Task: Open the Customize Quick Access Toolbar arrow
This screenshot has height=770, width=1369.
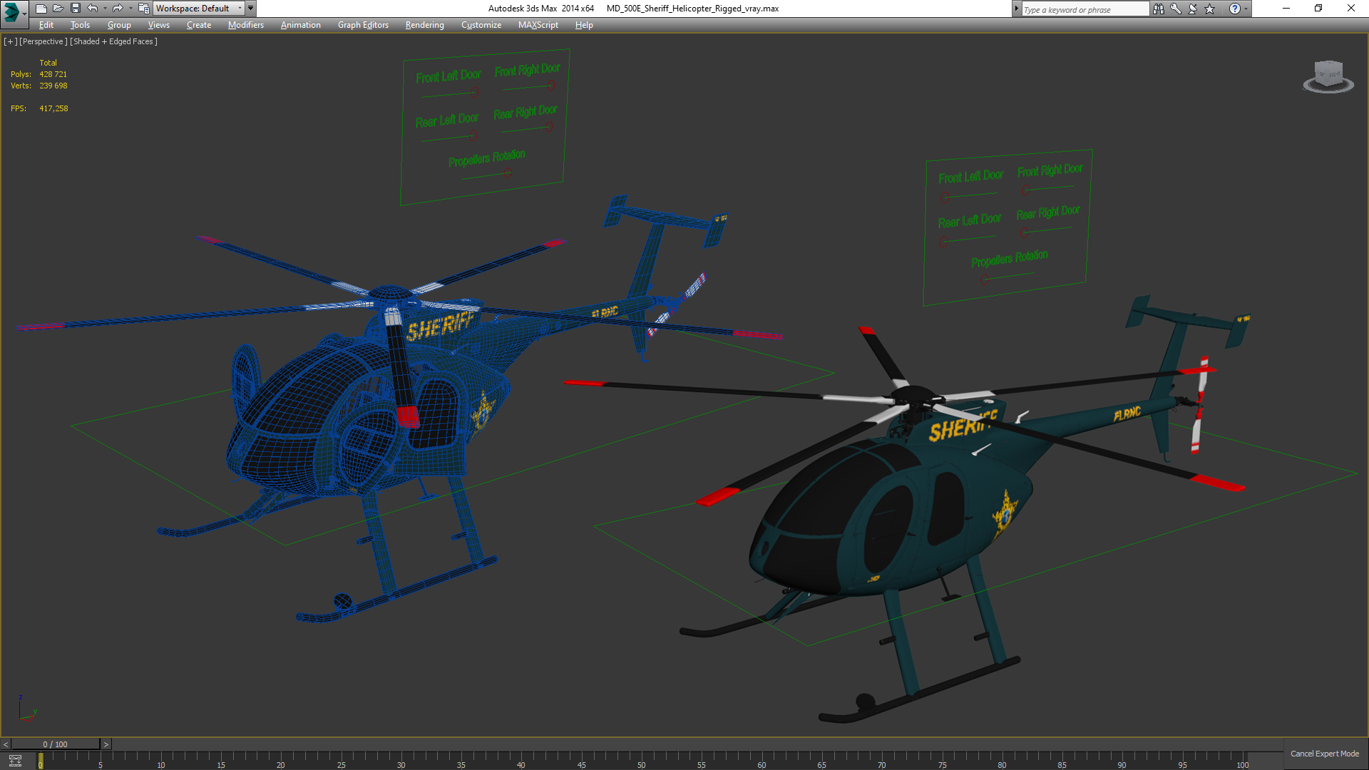Action: pyautogui.click(x=251, y=9)
